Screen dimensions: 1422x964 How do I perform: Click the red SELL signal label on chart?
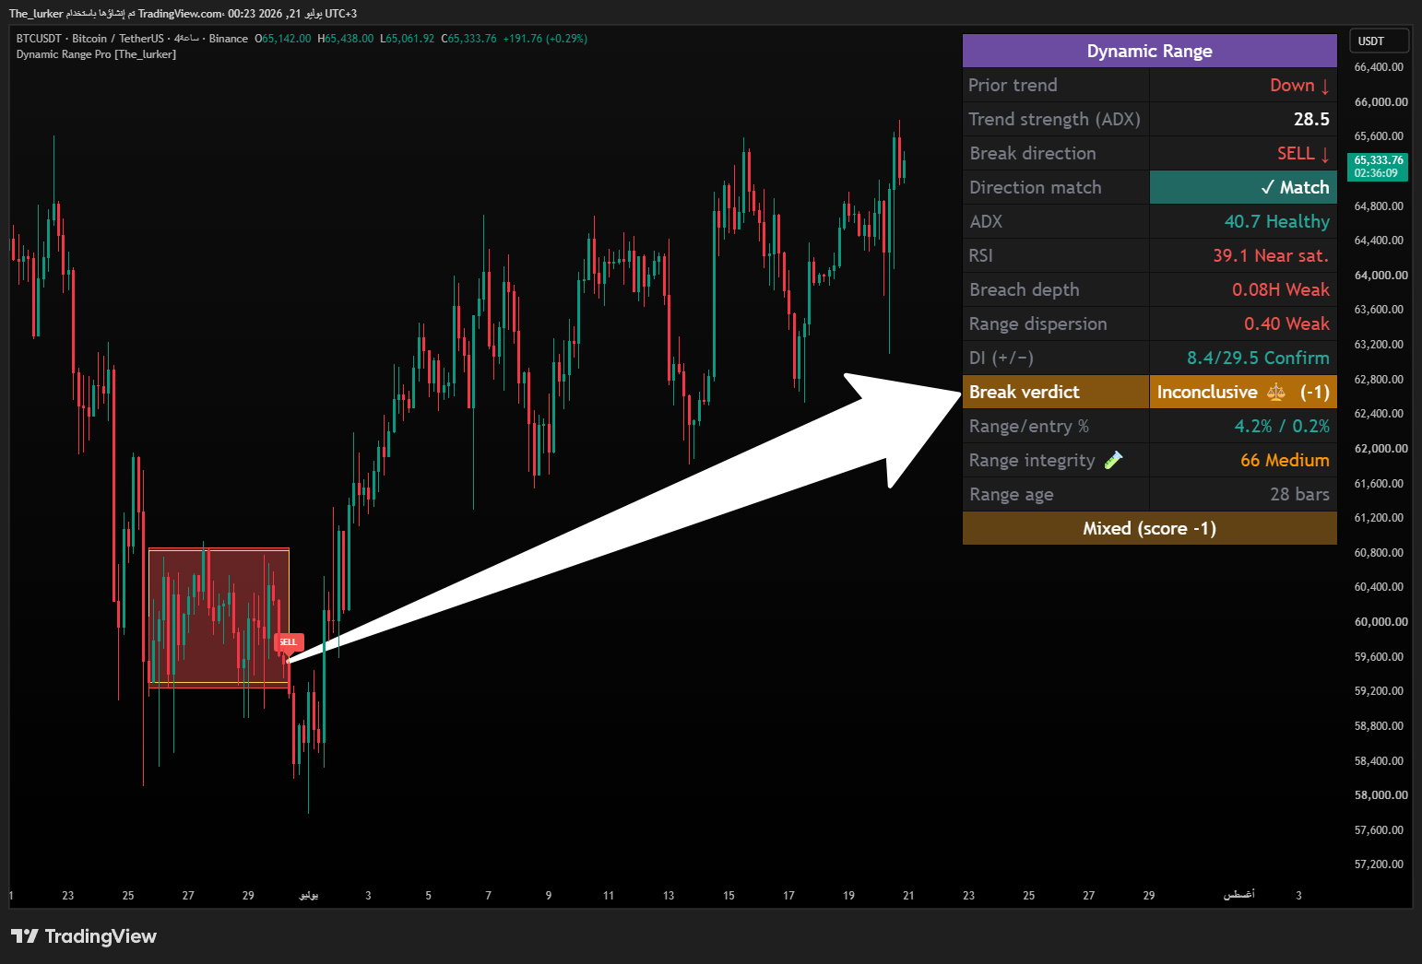pos(289,642)
